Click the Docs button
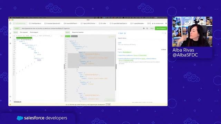 pyautogui.click(x=152, y=28)
